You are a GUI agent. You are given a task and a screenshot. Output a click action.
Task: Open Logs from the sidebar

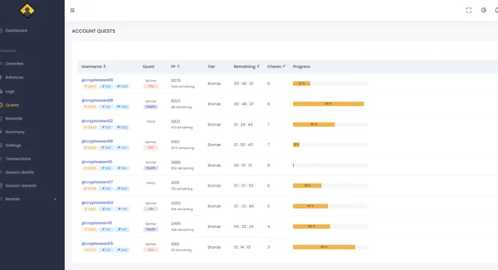click(10, 91)
